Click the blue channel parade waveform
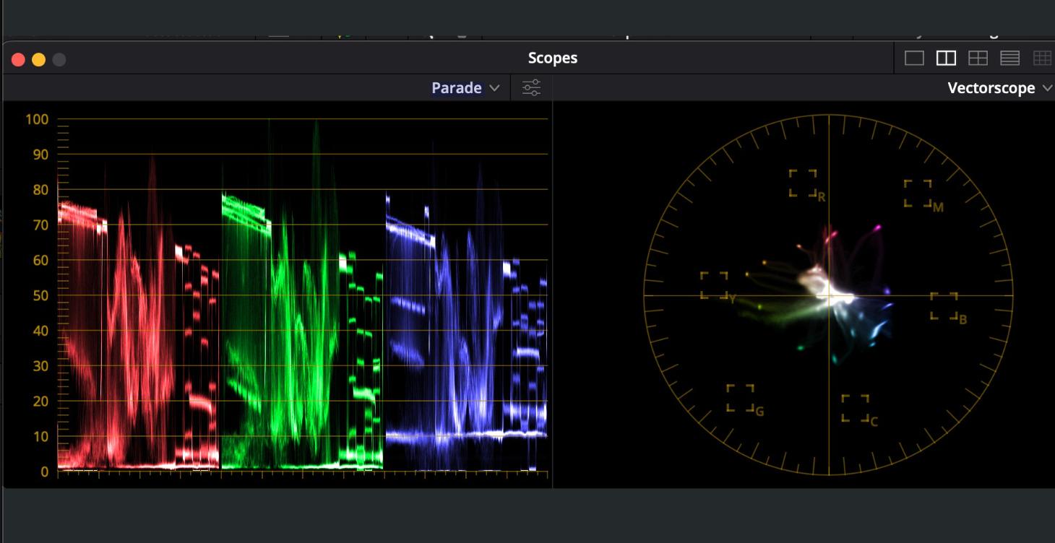 click(466, 307)
